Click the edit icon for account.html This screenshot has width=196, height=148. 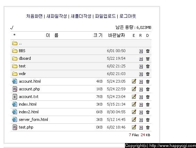pos(134,81)
